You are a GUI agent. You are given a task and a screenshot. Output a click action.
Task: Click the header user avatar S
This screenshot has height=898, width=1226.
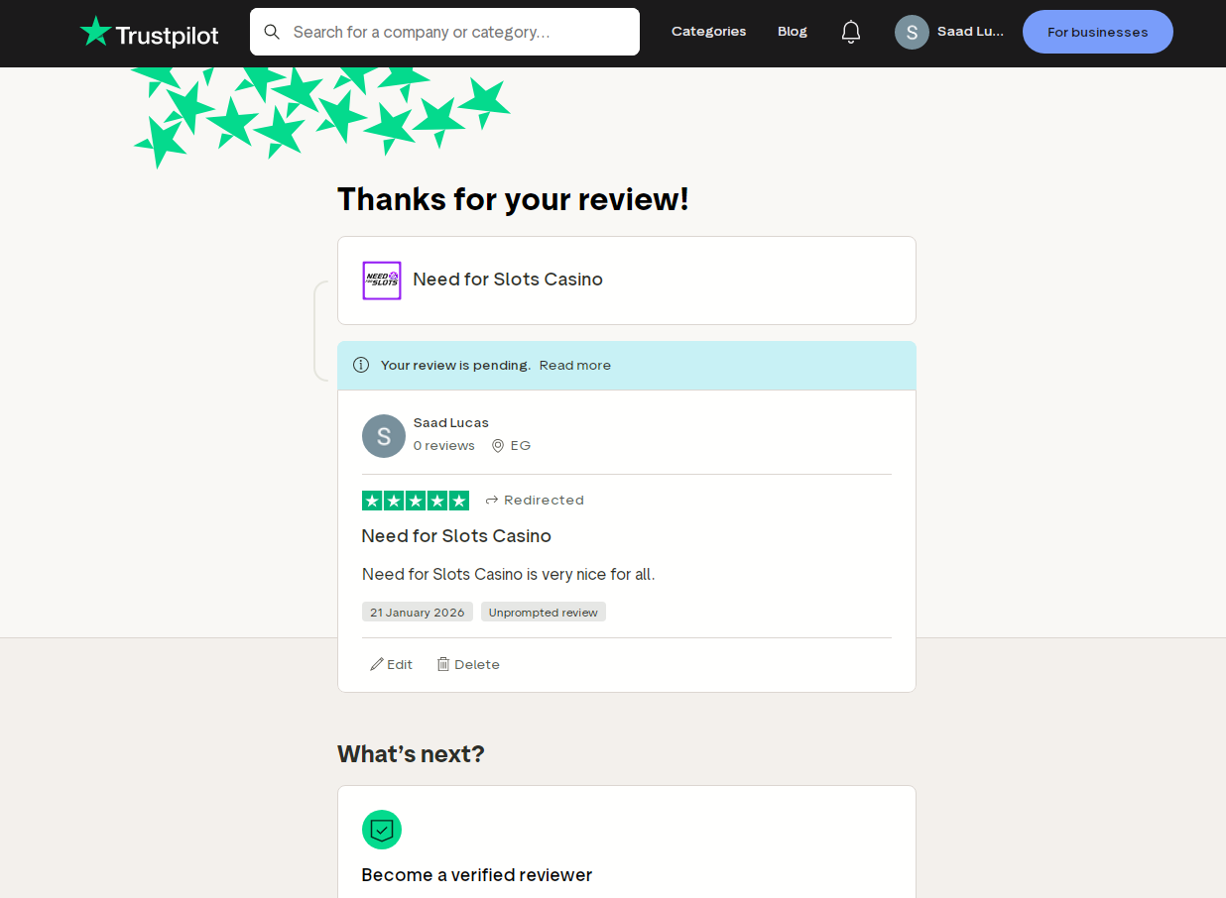[912, 32]
